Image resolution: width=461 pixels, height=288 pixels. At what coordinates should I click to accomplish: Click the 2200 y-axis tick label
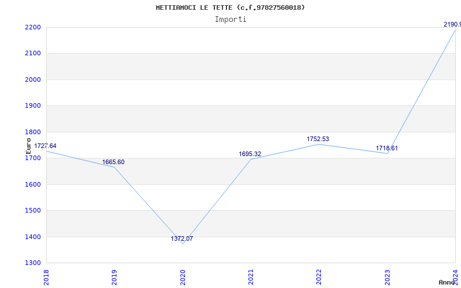tap(33, 28)
